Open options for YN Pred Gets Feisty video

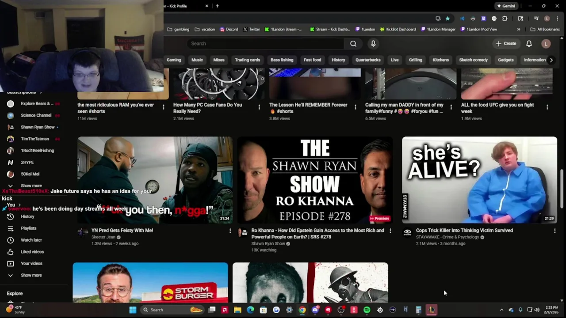click(x=230, y=231)
